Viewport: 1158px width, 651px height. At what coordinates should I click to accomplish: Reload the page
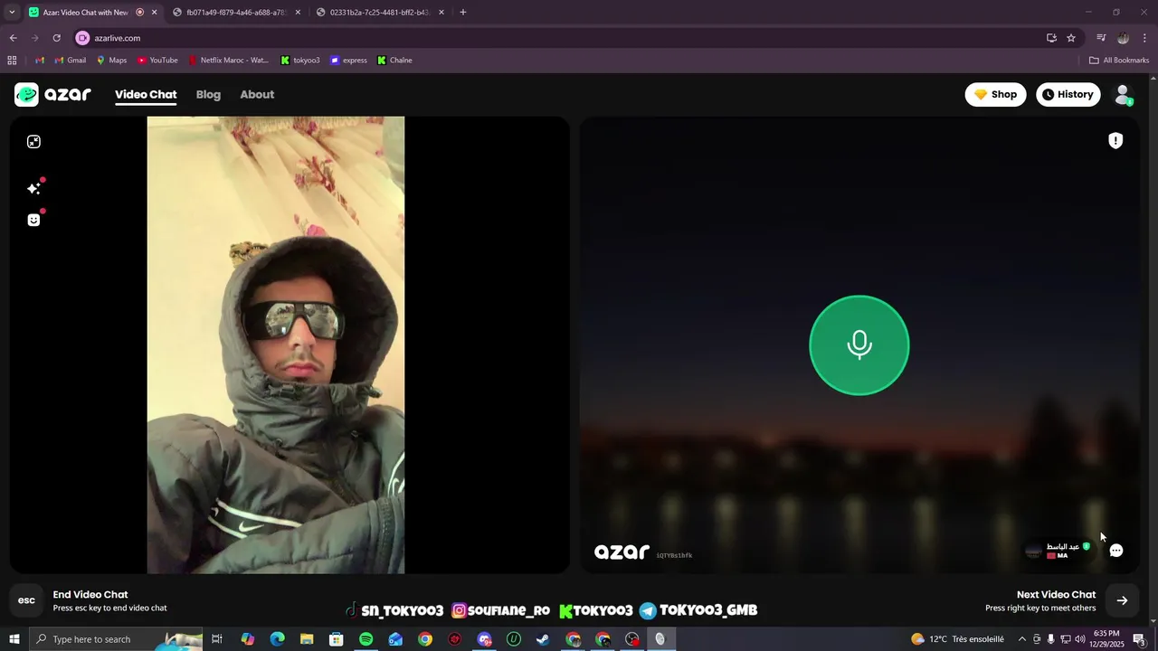pyautogui.click(x=56, y=38)
